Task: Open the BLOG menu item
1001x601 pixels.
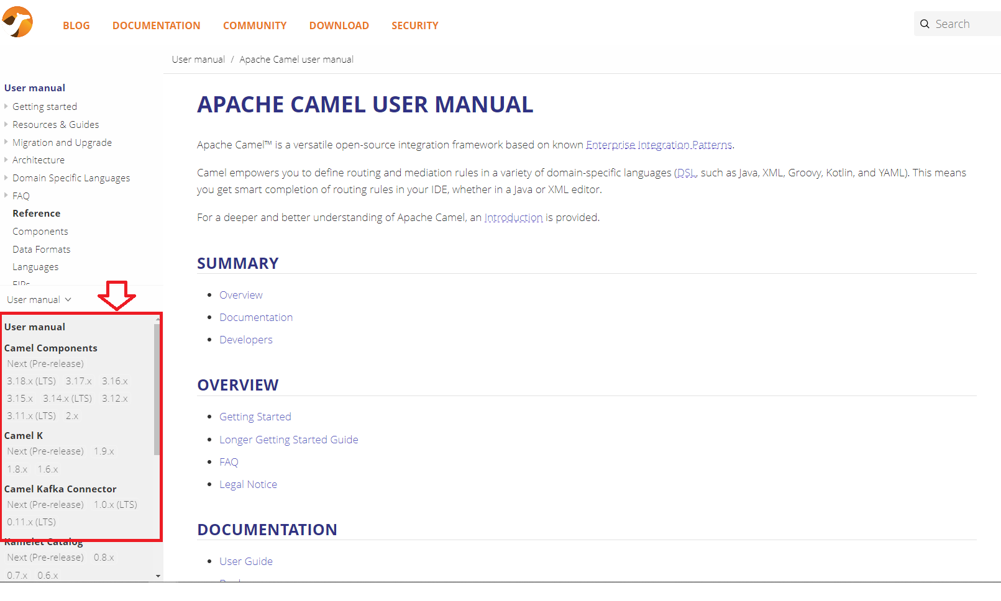Action: (x=76, y=25)
